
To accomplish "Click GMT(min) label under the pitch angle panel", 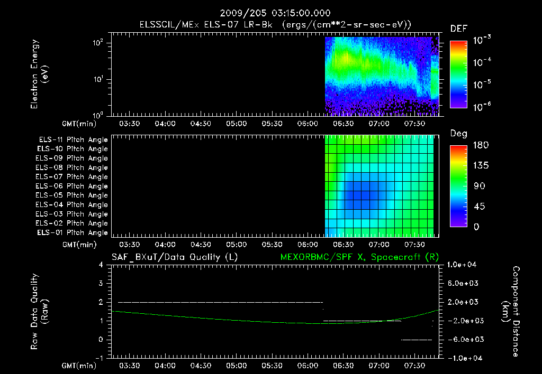I will (79, 245).
